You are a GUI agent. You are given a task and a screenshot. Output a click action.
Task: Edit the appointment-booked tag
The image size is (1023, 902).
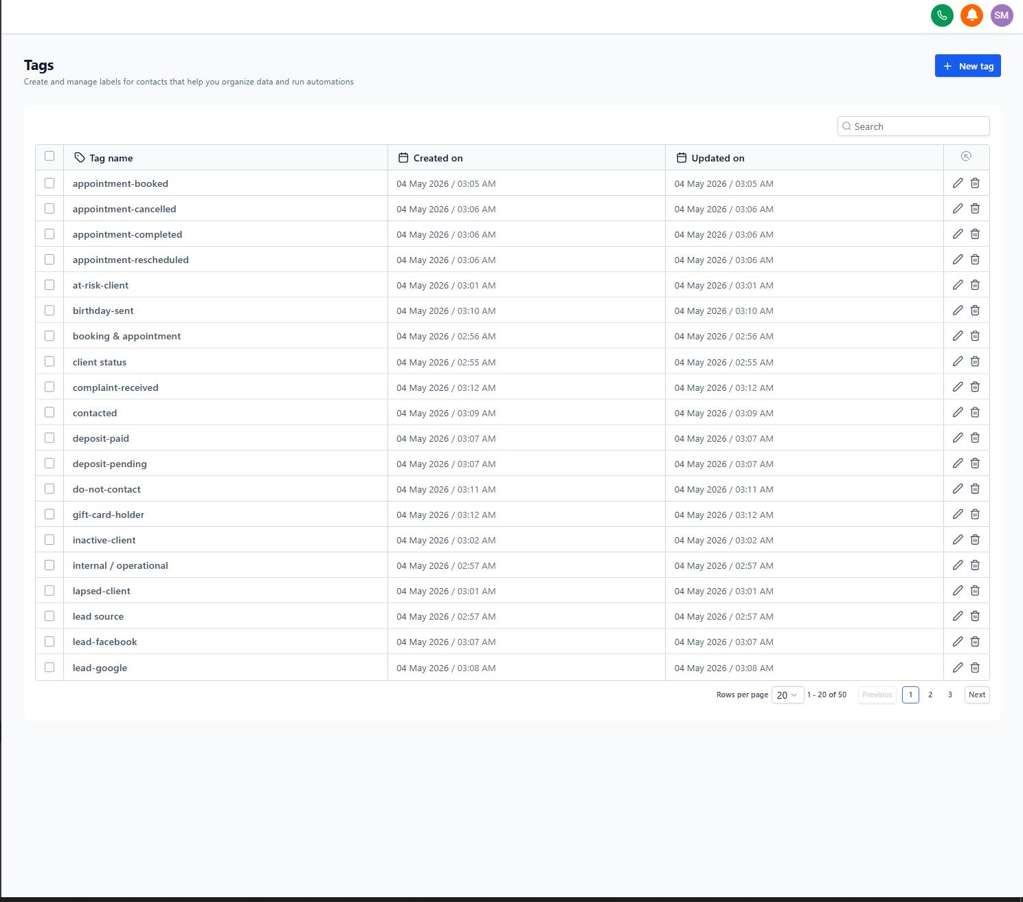958,183
